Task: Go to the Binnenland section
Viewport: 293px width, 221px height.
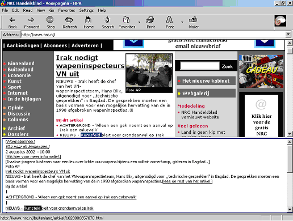Action: (21, 63)
